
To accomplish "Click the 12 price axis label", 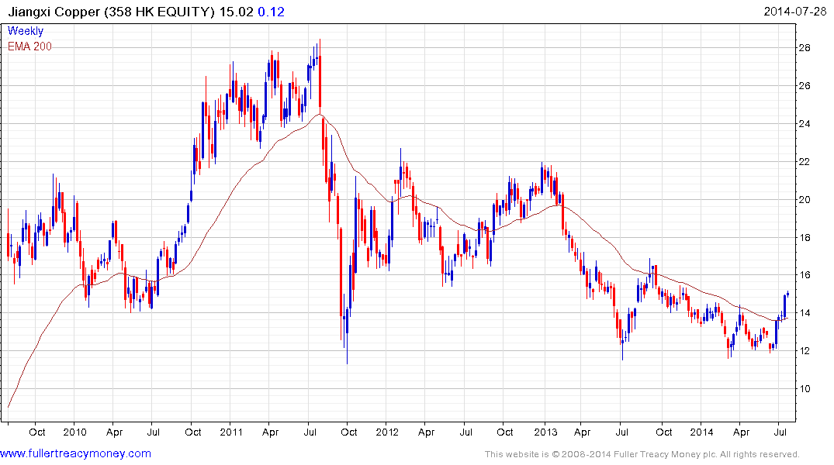I will (805, 351).
